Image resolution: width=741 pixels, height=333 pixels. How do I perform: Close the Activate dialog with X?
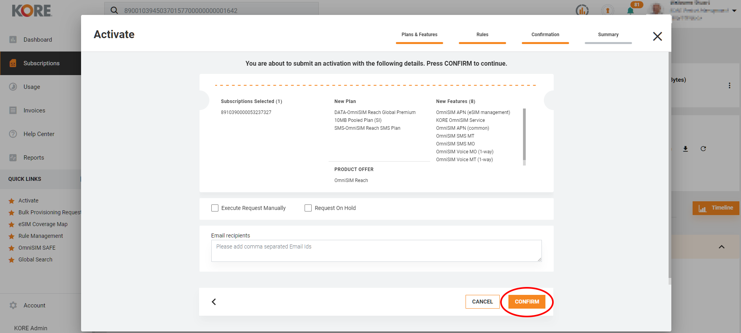coord(657,37)
